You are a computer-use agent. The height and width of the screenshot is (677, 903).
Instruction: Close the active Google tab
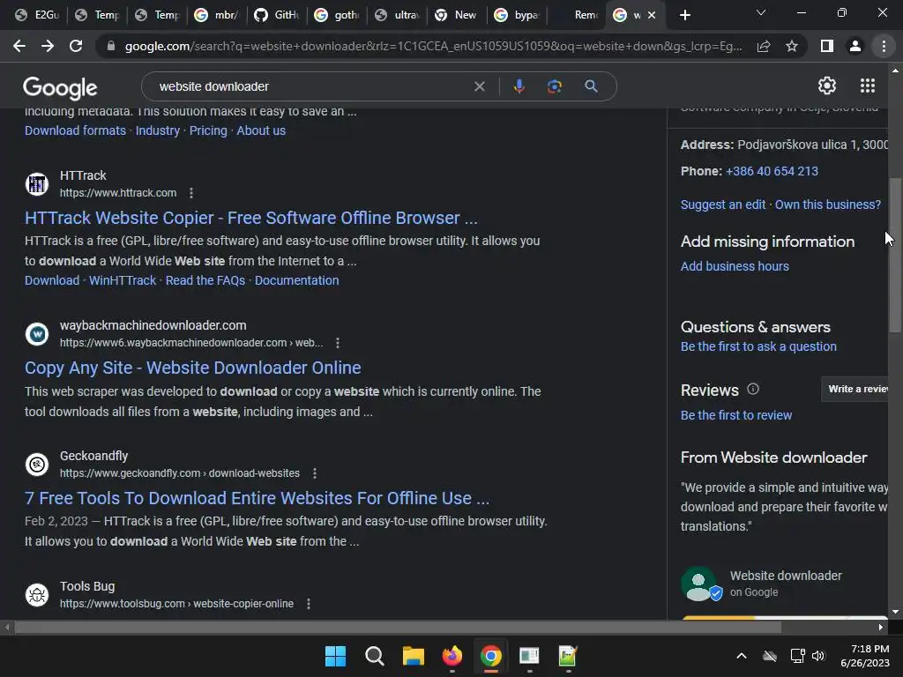click(652, 15)
